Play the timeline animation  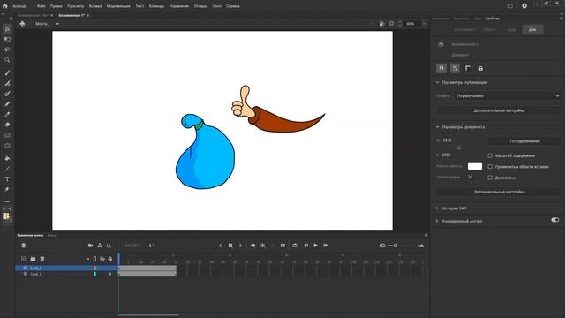coord(316,246)
